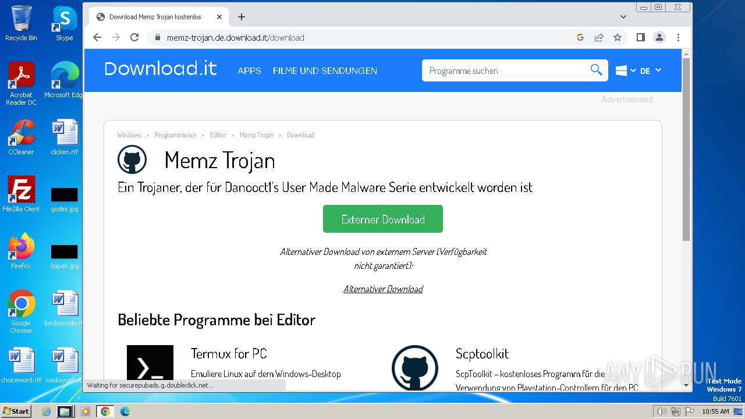Click the Google icon in address bar
The width and height of the screenshot is (745, 419).
[x=580, y=37]
